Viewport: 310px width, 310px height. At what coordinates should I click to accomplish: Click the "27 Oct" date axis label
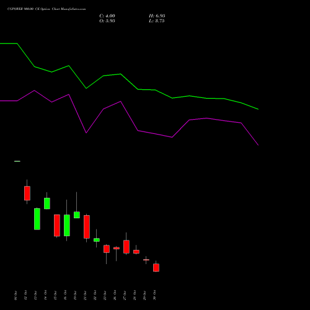125,295
